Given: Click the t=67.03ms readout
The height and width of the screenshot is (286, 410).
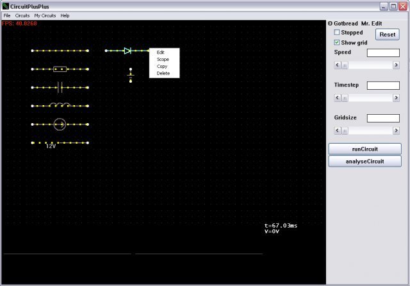Looking at the screenshot, I should [x=281, y=226].
